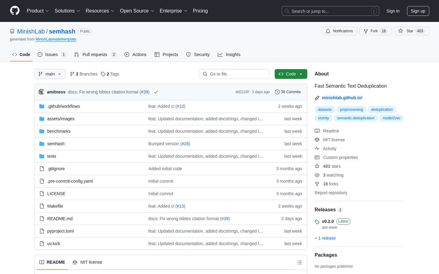Click the v0.2.0 release tag icon

[317, 222]
